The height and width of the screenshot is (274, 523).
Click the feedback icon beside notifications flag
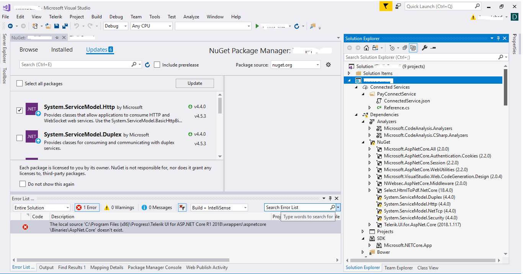coord(398,6)
